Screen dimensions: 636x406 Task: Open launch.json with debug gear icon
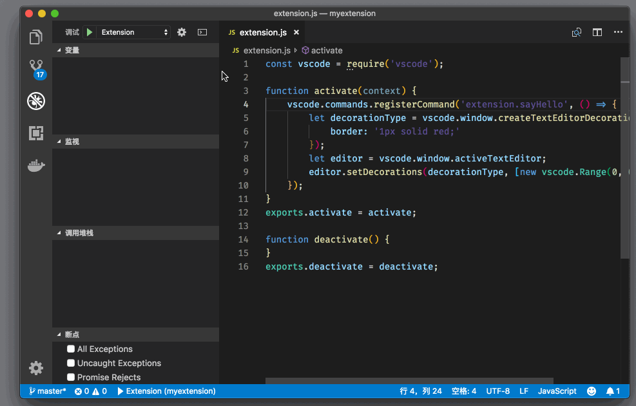182,32
